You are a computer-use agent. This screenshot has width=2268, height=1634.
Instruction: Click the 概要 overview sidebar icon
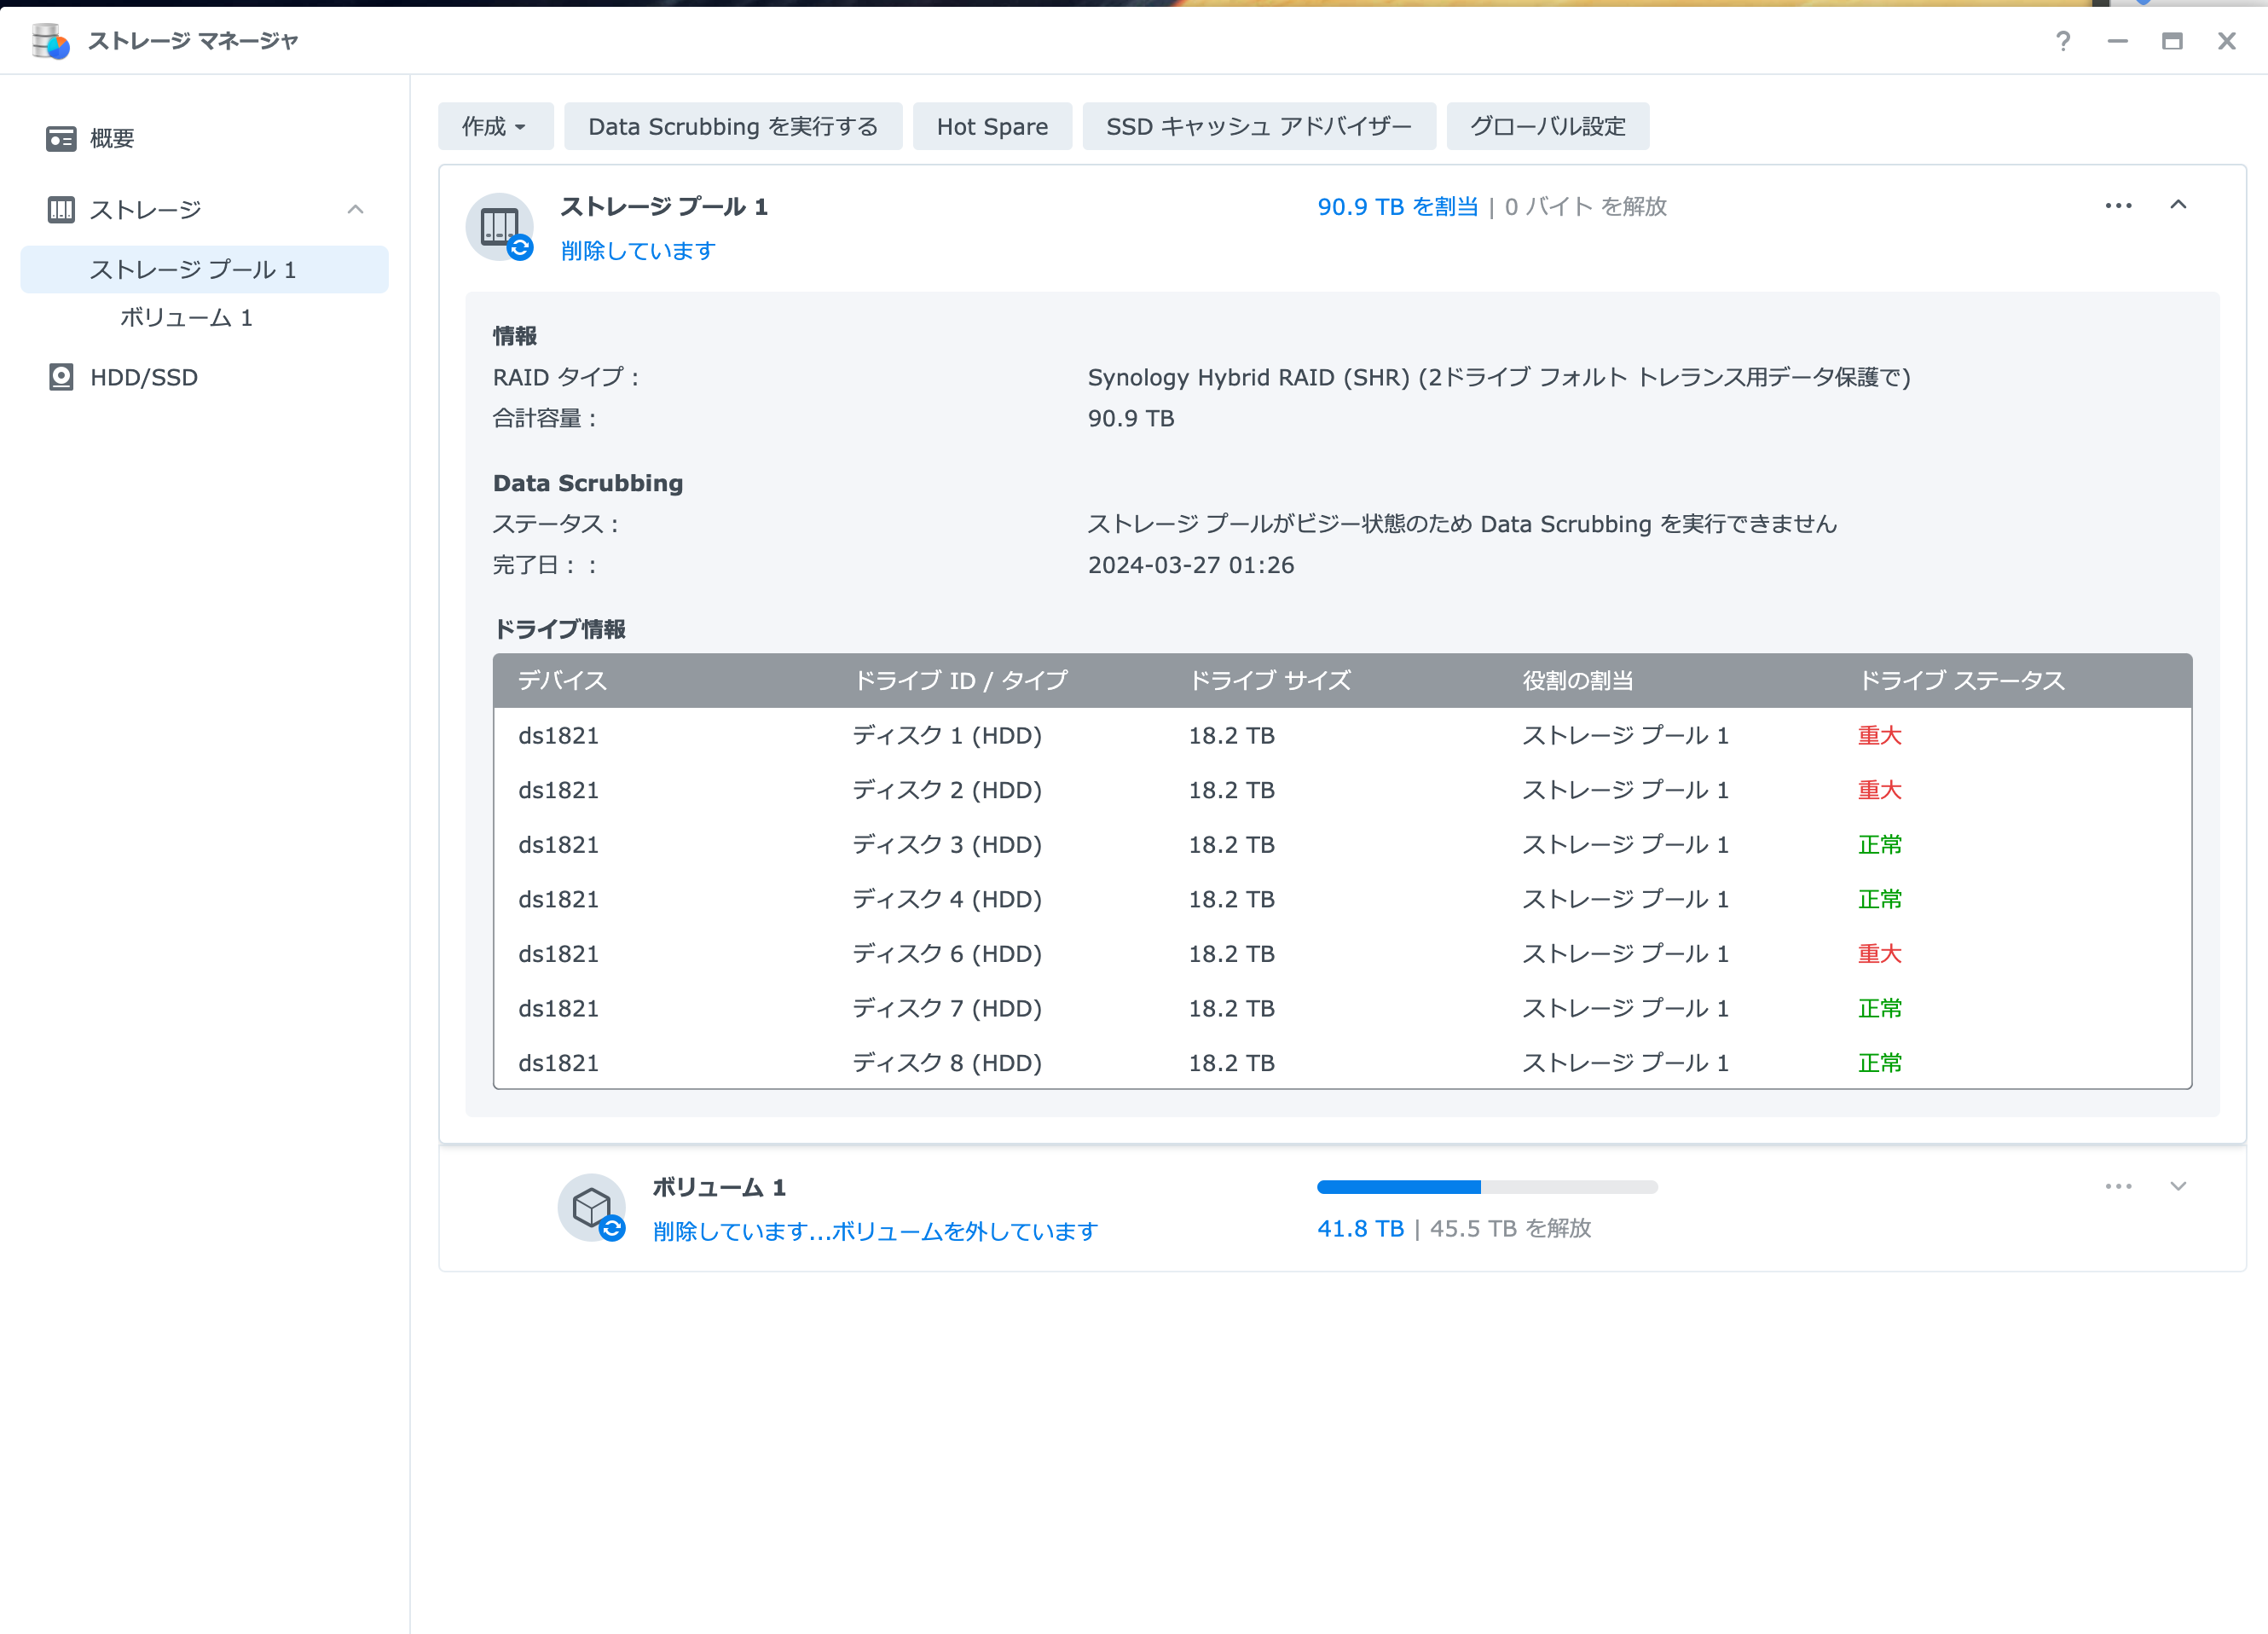61,138
